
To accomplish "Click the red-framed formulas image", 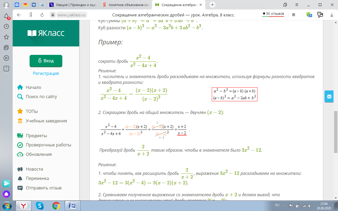I will click(234, 94).
